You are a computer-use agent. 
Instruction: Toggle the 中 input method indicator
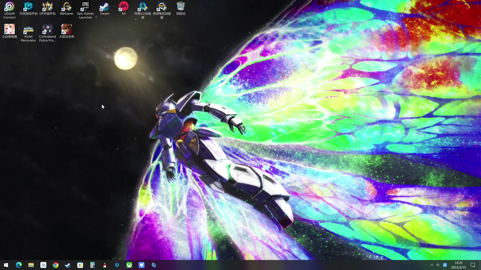tap(438, 265)
